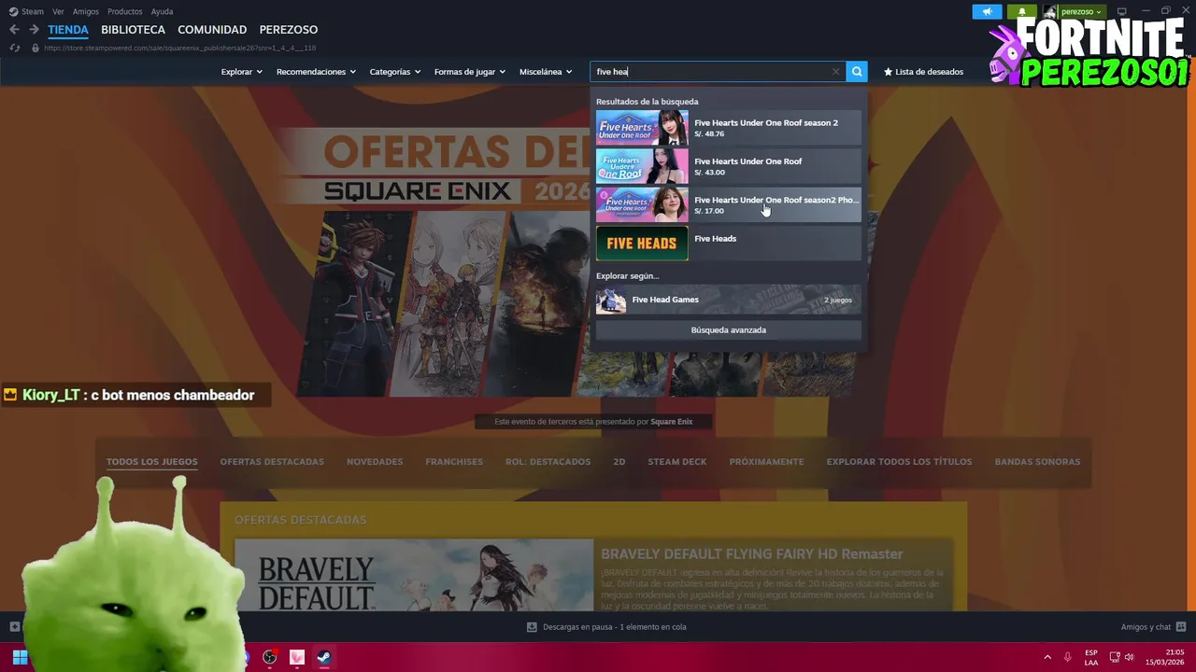This screenshot has width=1196, height=672.
Task: Select the ROL: DESTACADOS tab
Action: tap(548, 462)
